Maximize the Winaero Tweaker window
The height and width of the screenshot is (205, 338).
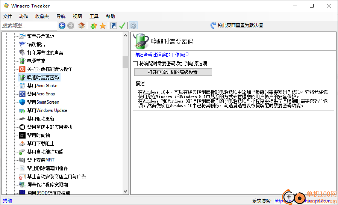click(x=311, y=6)
